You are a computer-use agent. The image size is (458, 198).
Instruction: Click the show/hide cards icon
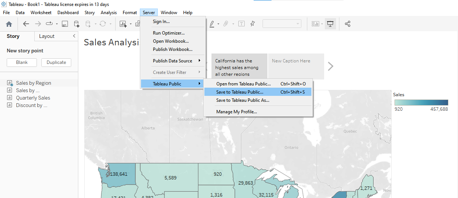coord(316,24)
